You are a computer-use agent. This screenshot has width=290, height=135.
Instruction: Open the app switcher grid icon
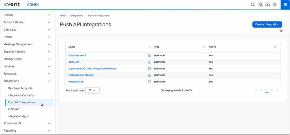click(285, 5)
